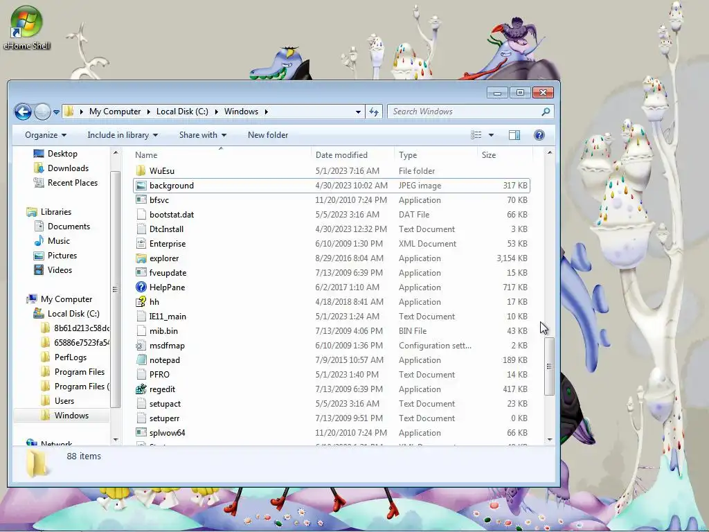
Task: Select the bootstat.dat file icon
Action: [141, 215]
